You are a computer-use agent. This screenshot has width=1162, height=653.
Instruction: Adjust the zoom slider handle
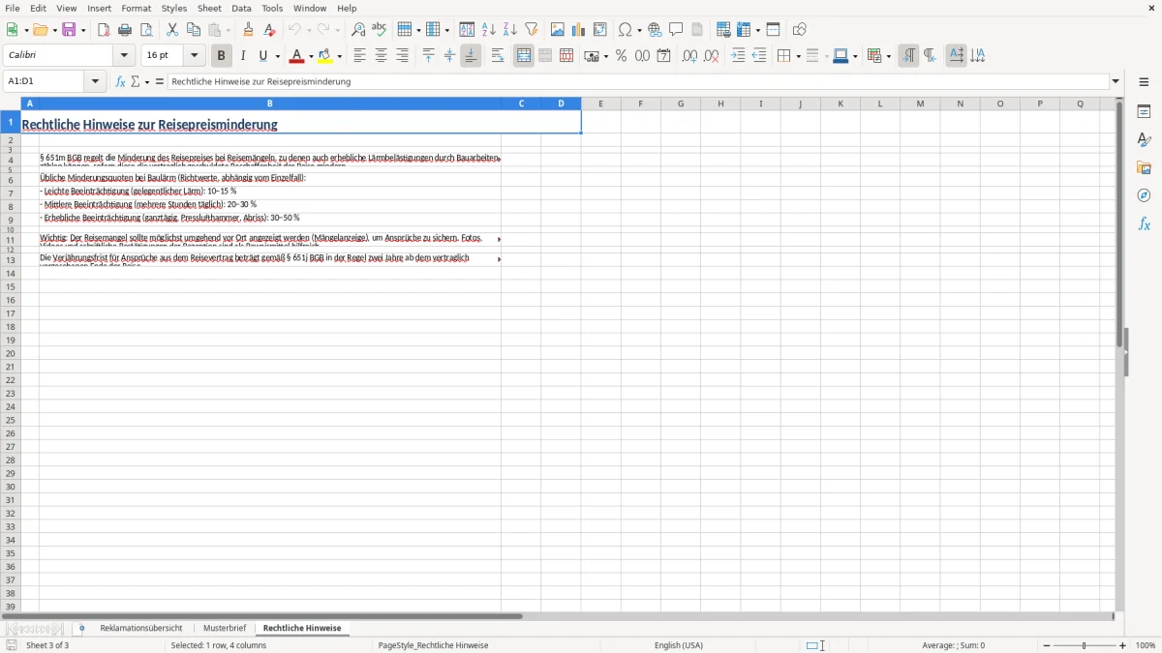1085,645
